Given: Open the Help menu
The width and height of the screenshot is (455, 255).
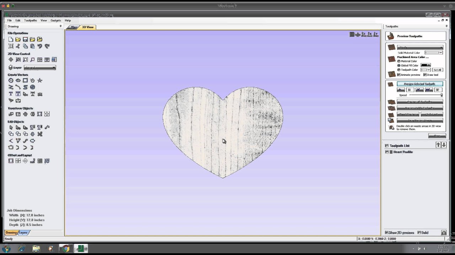Looking at the screenshot, I should [x=68, y=21].
